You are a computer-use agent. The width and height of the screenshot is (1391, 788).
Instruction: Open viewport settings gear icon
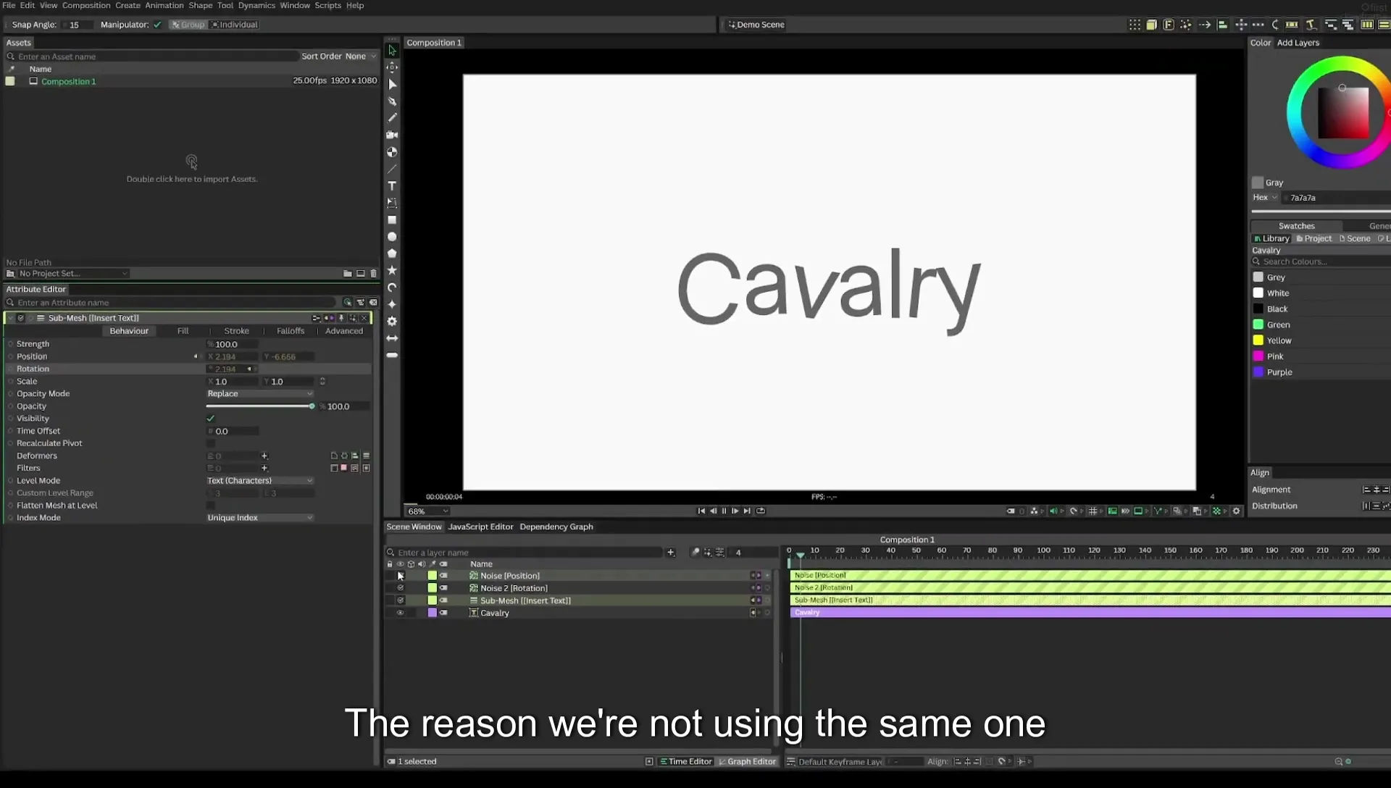pyautogui.click(x=1237, y=511)
